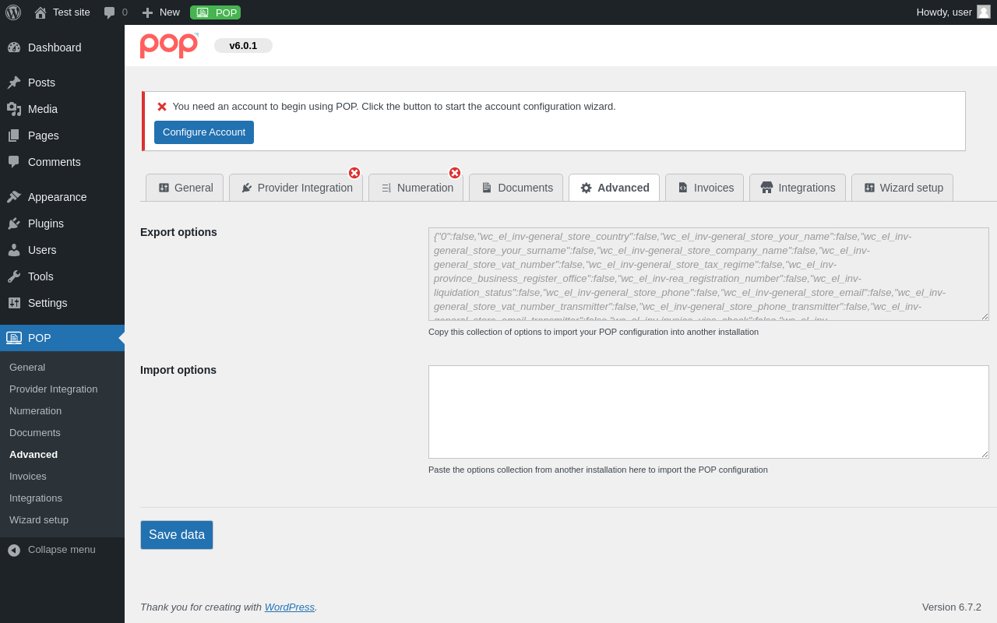Image resolution: width=997 pixels, height=623 pixels.
Task: Follow the WordPress footer link
Action: (x=290, y=607)
